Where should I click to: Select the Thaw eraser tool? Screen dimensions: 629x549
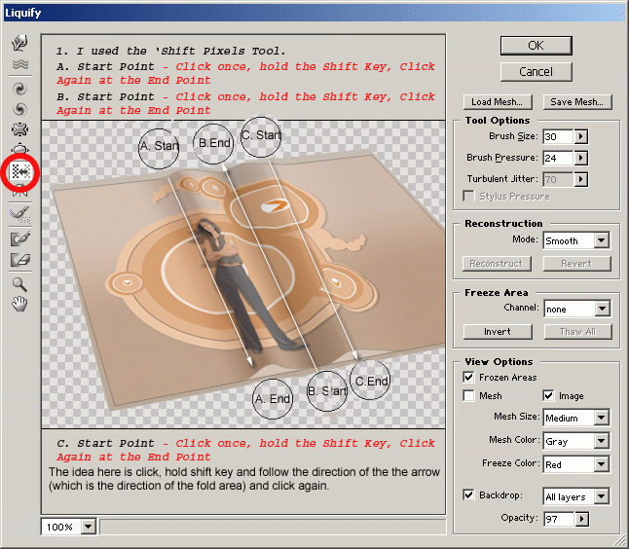click(19, 260)
